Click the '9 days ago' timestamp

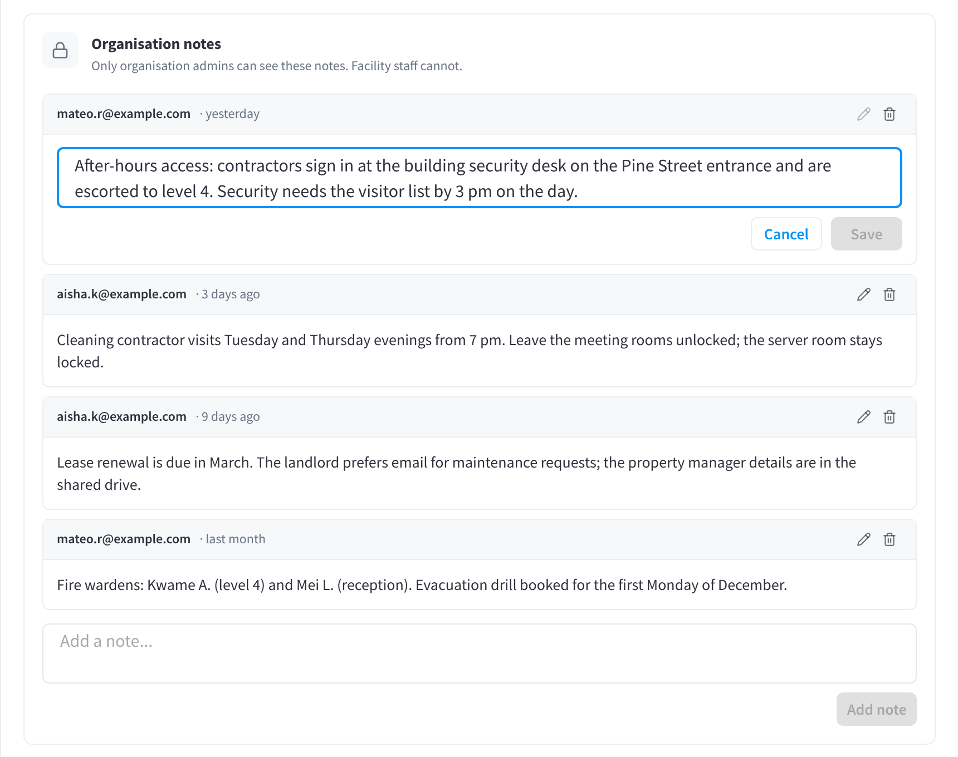point(231,417)
